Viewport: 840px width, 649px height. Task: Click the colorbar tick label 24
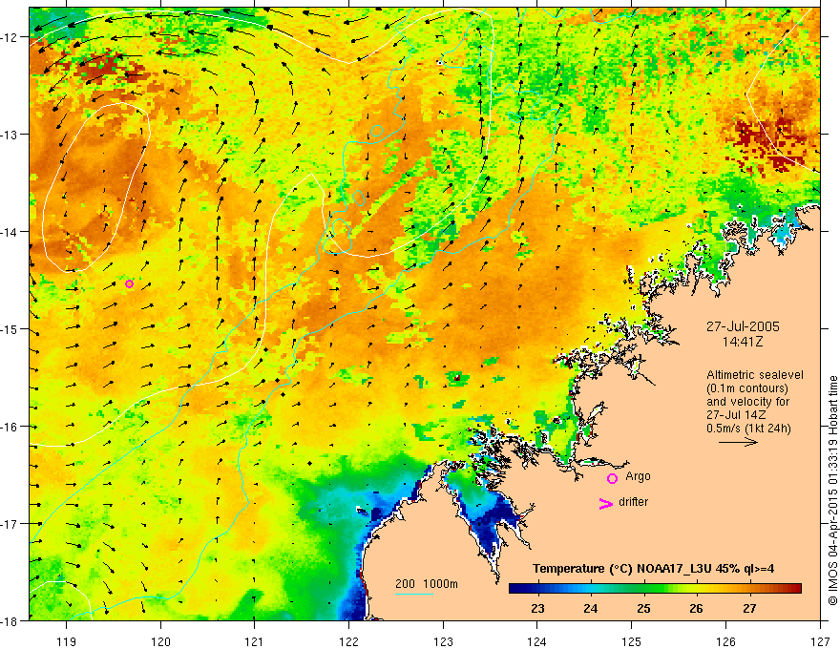click(x=590, y=608)
